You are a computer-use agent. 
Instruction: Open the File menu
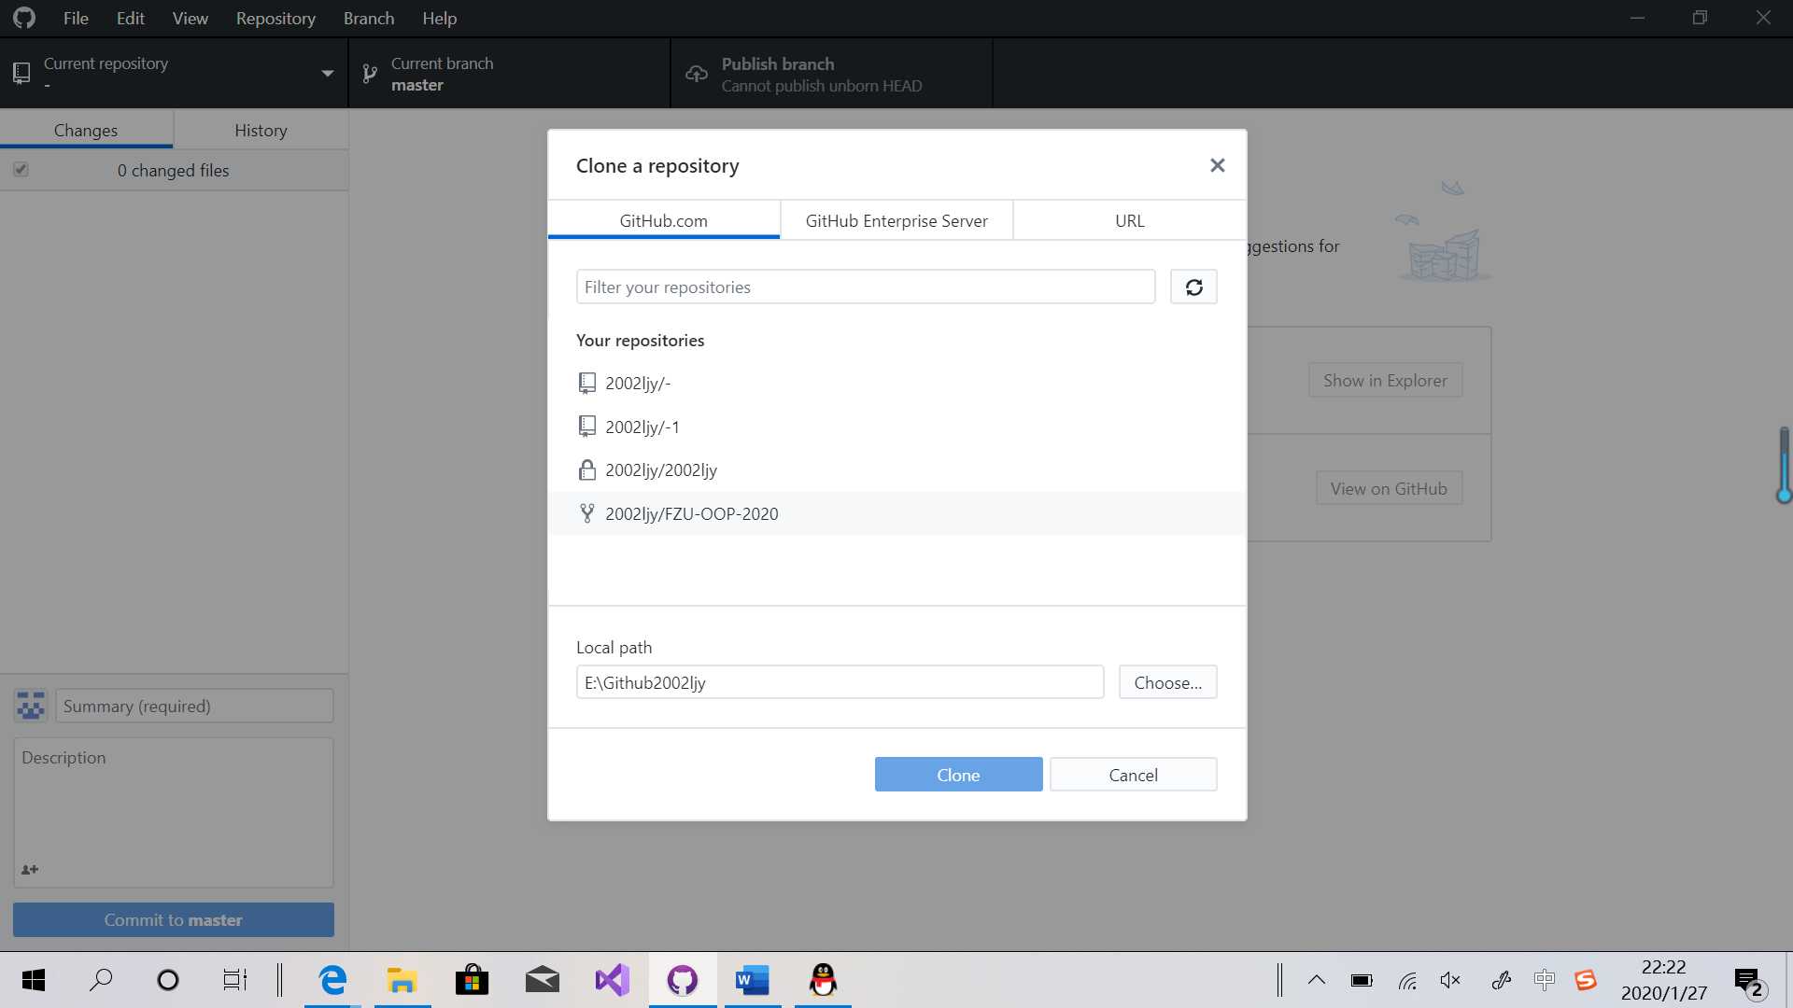click(x=76, y=19)
